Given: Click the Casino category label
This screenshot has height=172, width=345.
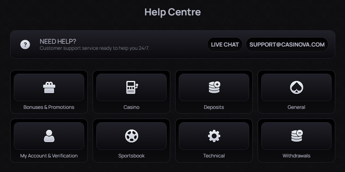Looking at the screenshot, I should [x=131, y=107].
